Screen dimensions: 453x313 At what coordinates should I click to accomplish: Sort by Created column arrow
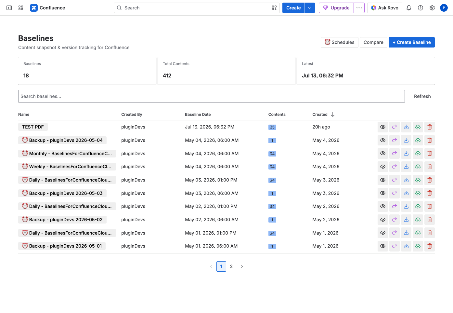(333, 115)
